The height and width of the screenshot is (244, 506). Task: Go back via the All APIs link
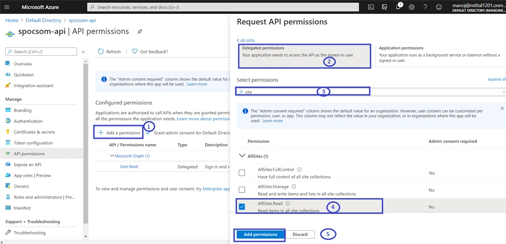coord(246,41)
